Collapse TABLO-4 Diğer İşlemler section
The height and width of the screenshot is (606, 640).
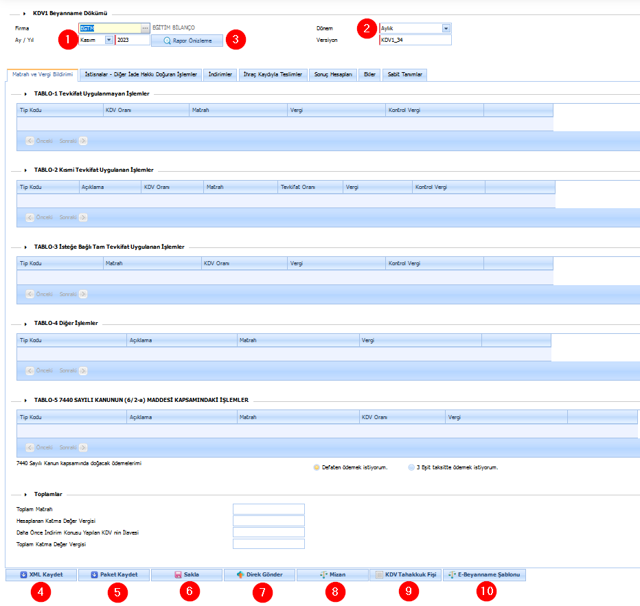(25, 324)
